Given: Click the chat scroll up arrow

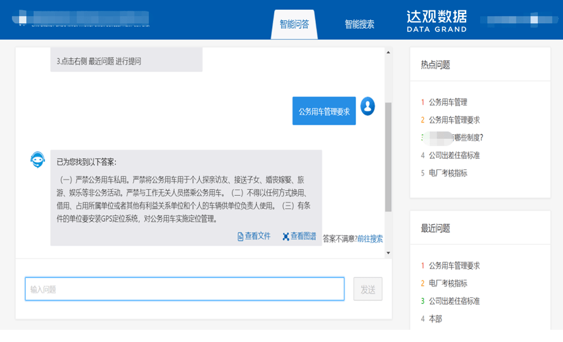Looking at the screenshot, I should pyautogui.click(x=388, y=53).
